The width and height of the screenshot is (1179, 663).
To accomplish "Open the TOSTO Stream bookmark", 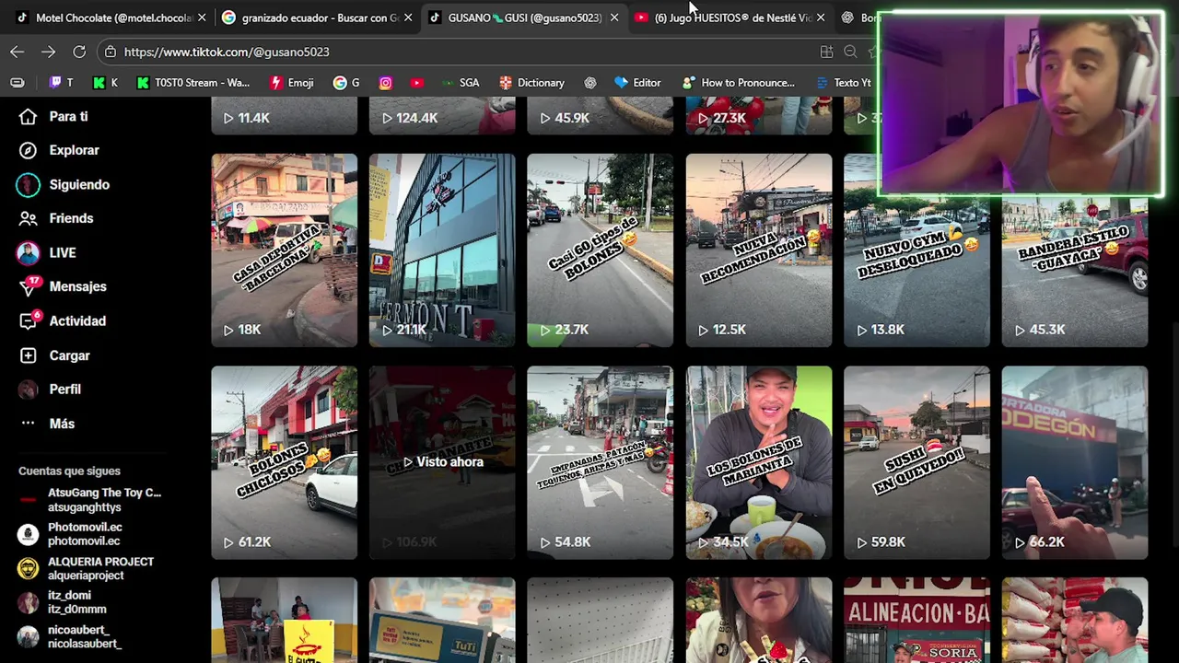I will 193,83.
